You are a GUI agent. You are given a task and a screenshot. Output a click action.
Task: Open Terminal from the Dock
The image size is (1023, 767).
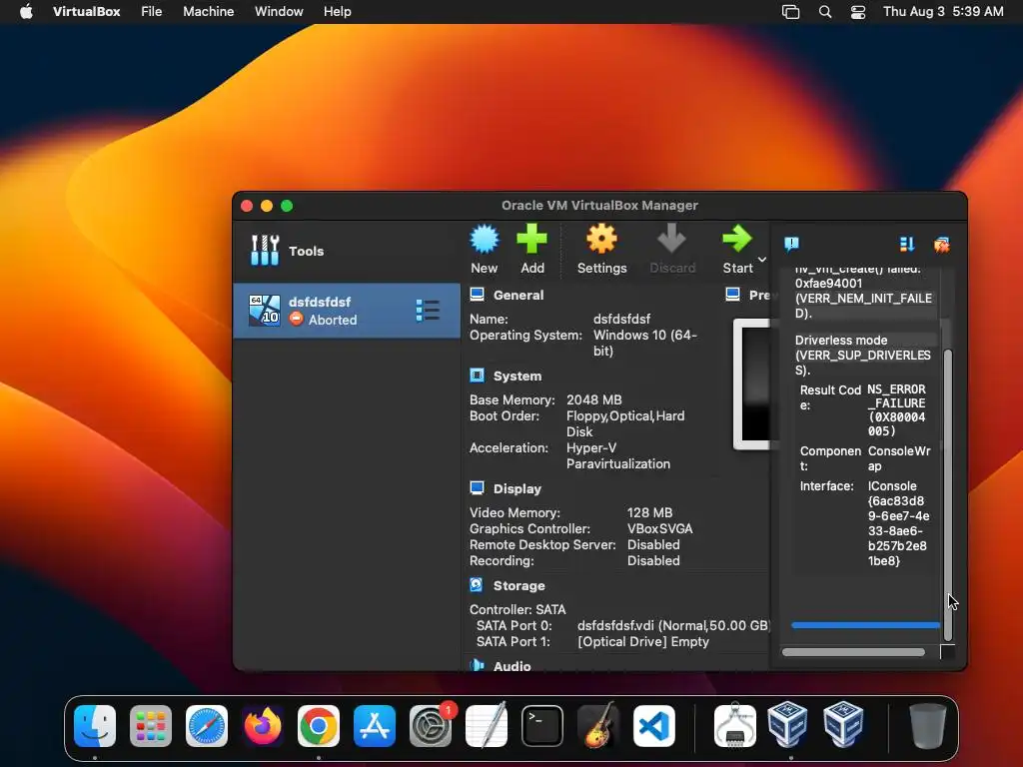(542, 725)
